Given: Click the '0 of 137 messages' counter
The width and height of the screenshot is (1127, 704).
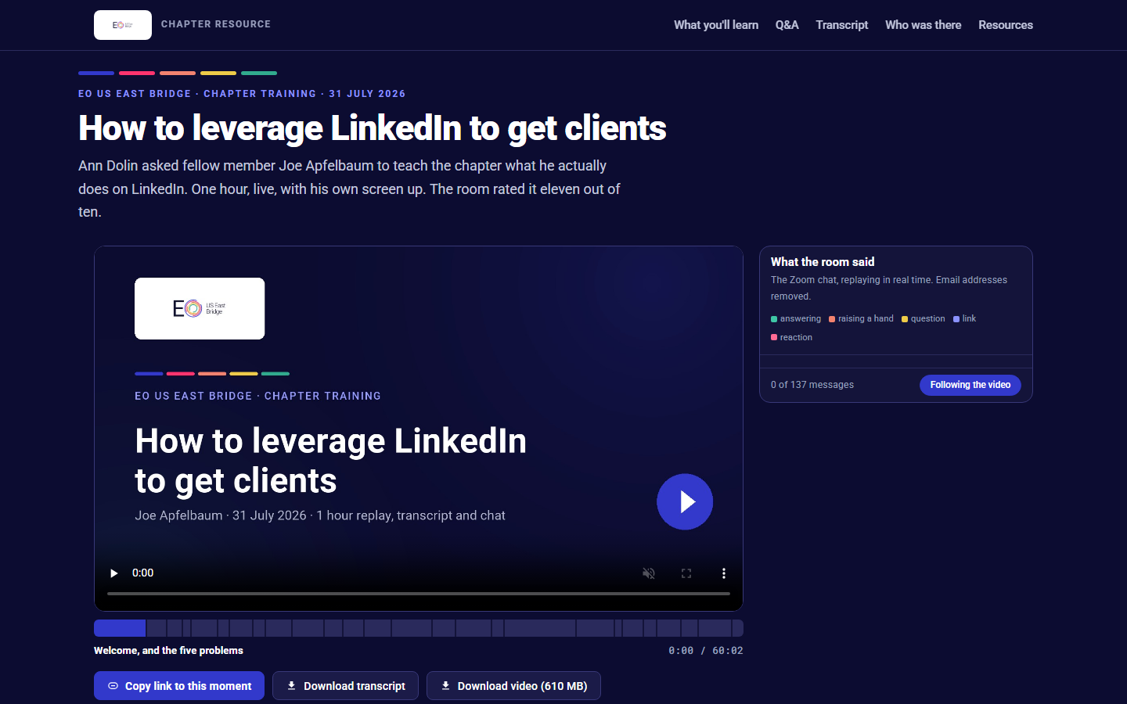Looking at the screenshot, I should point(812,385).
